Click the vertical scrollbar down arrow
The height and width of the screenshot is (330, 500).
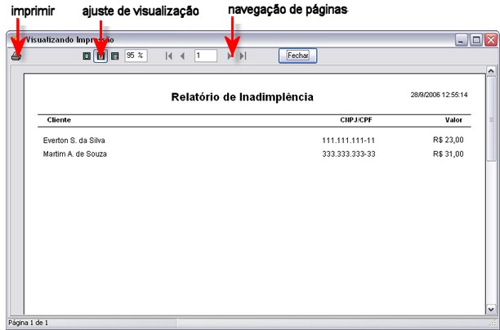click(x=491, y=310)
